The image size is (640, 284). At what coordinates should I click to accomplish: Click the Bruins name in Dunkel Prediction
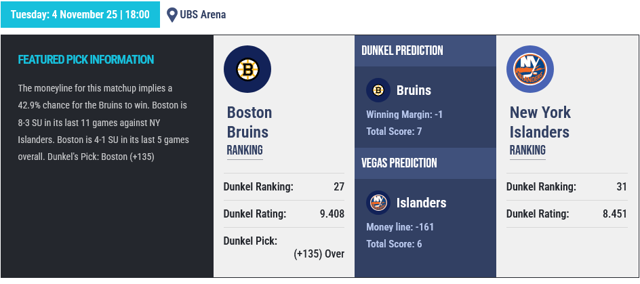click(413, 90)
